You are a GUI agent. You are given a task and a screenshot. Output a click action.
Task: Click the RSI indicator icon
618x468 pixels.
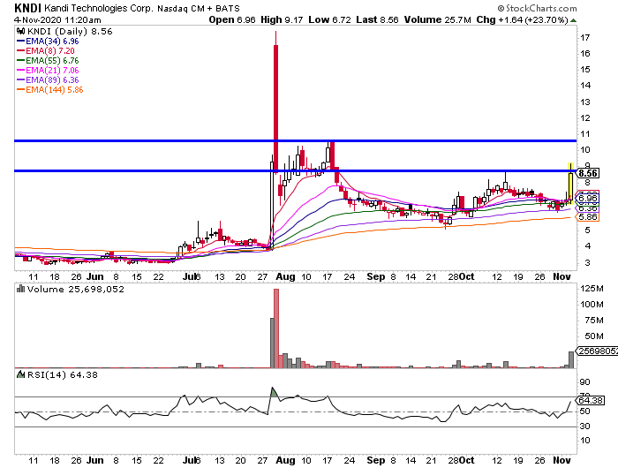pos(21,374)
